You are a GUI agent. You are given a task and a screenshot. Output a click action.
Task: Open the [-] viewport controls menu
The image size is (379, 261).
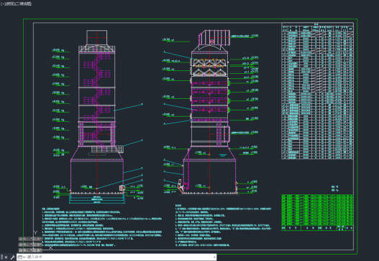3,4
